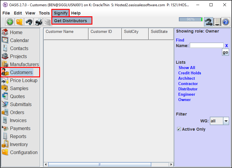Click the scrollbar right arrow

[x=171, y=164]
